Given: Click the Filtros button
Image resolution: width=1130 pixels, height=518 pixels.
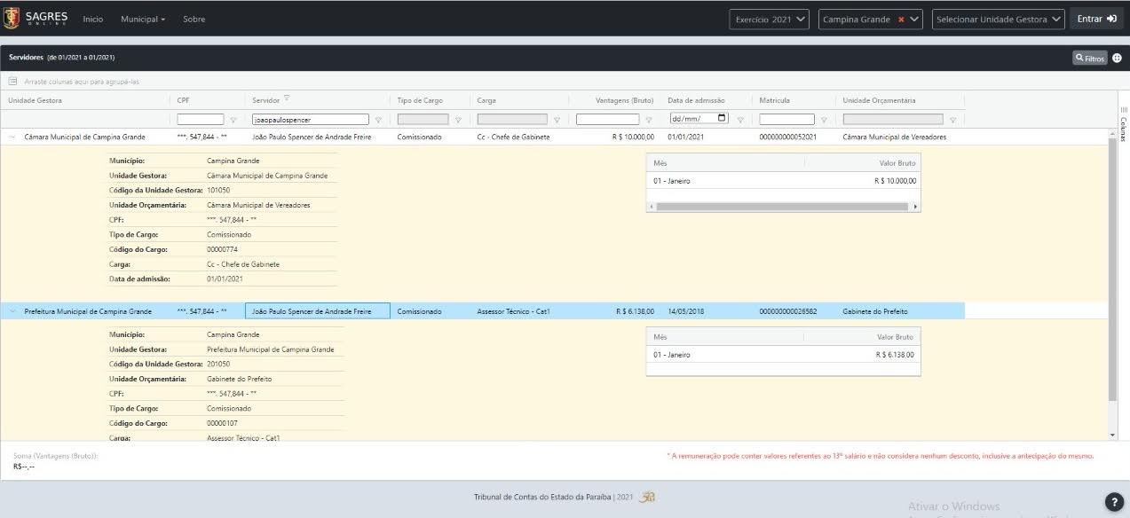Looking at the screenshot, I should coord(1089,59).
